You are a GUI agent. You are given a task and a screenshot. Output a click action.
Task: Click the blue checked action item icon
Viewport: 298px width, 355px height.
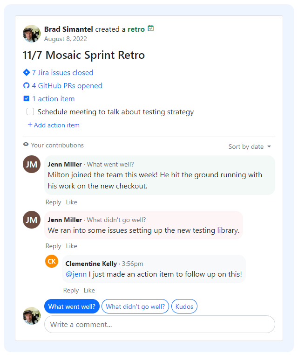pos(26,99)
